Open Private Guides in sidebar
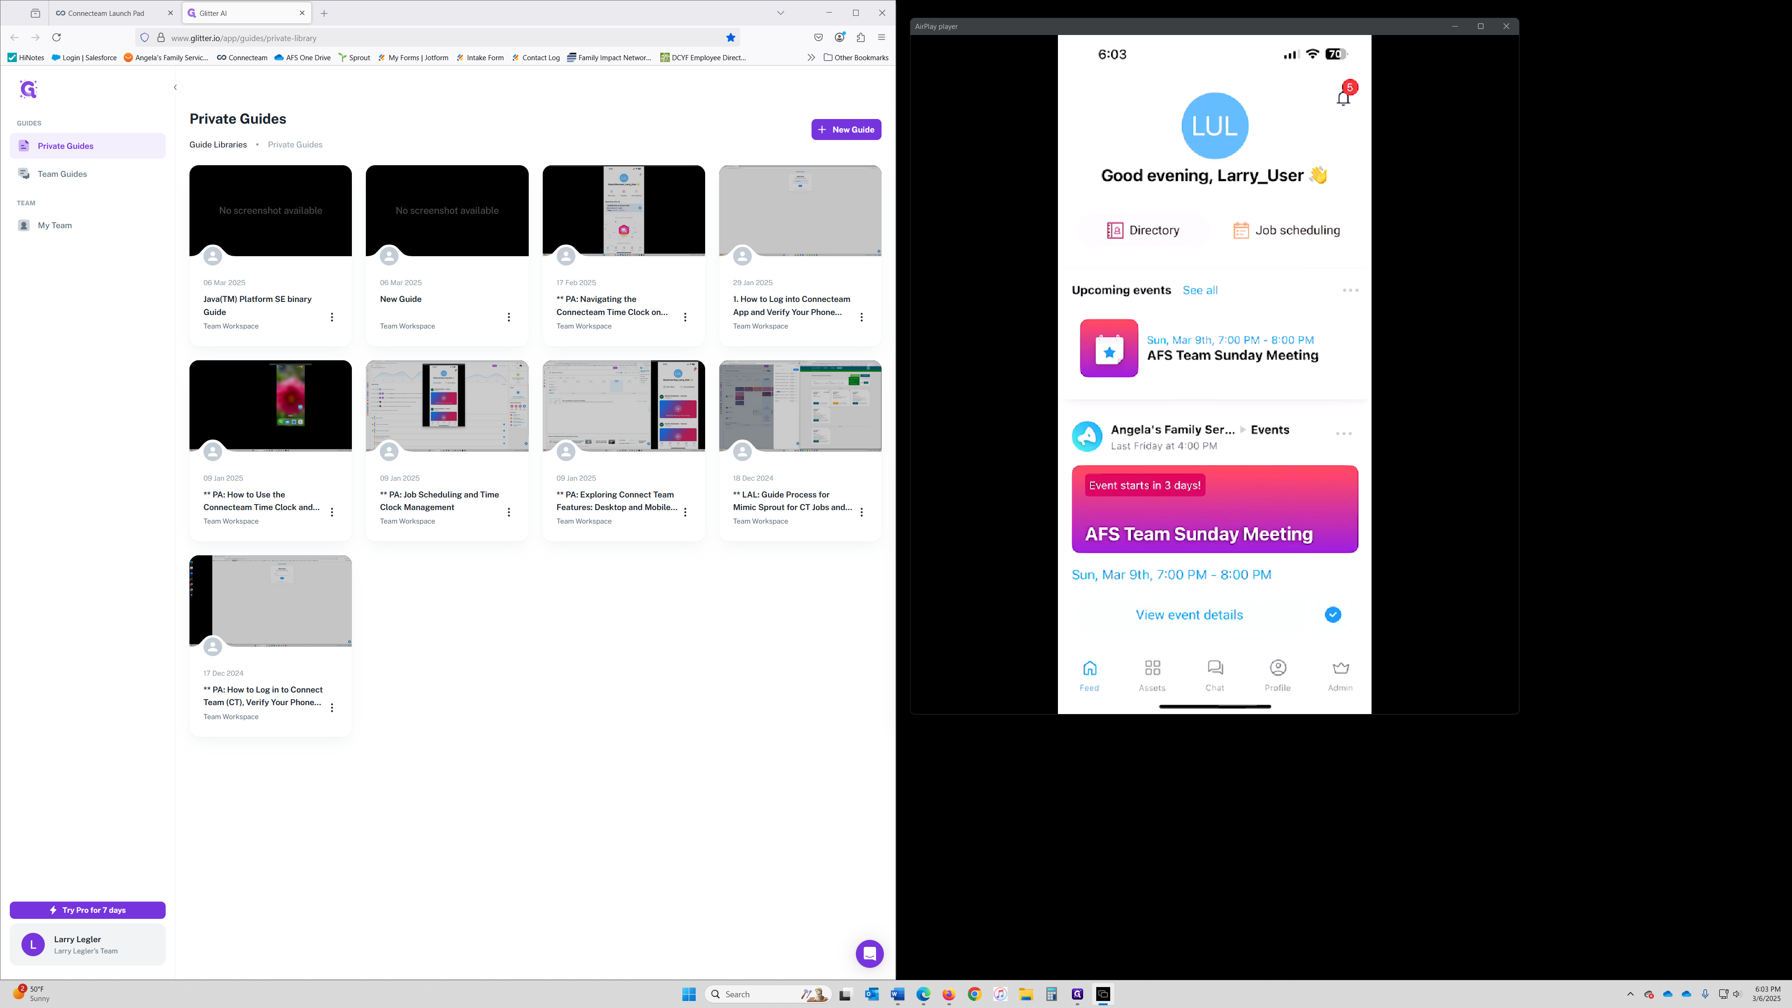This screenshot has width=1792, height=1008. point(88,146)
